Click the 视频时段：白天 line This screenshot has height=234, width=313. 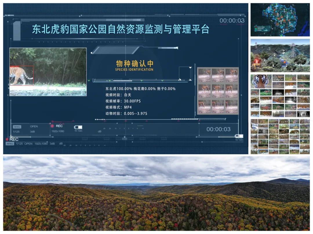pos(118,95)
